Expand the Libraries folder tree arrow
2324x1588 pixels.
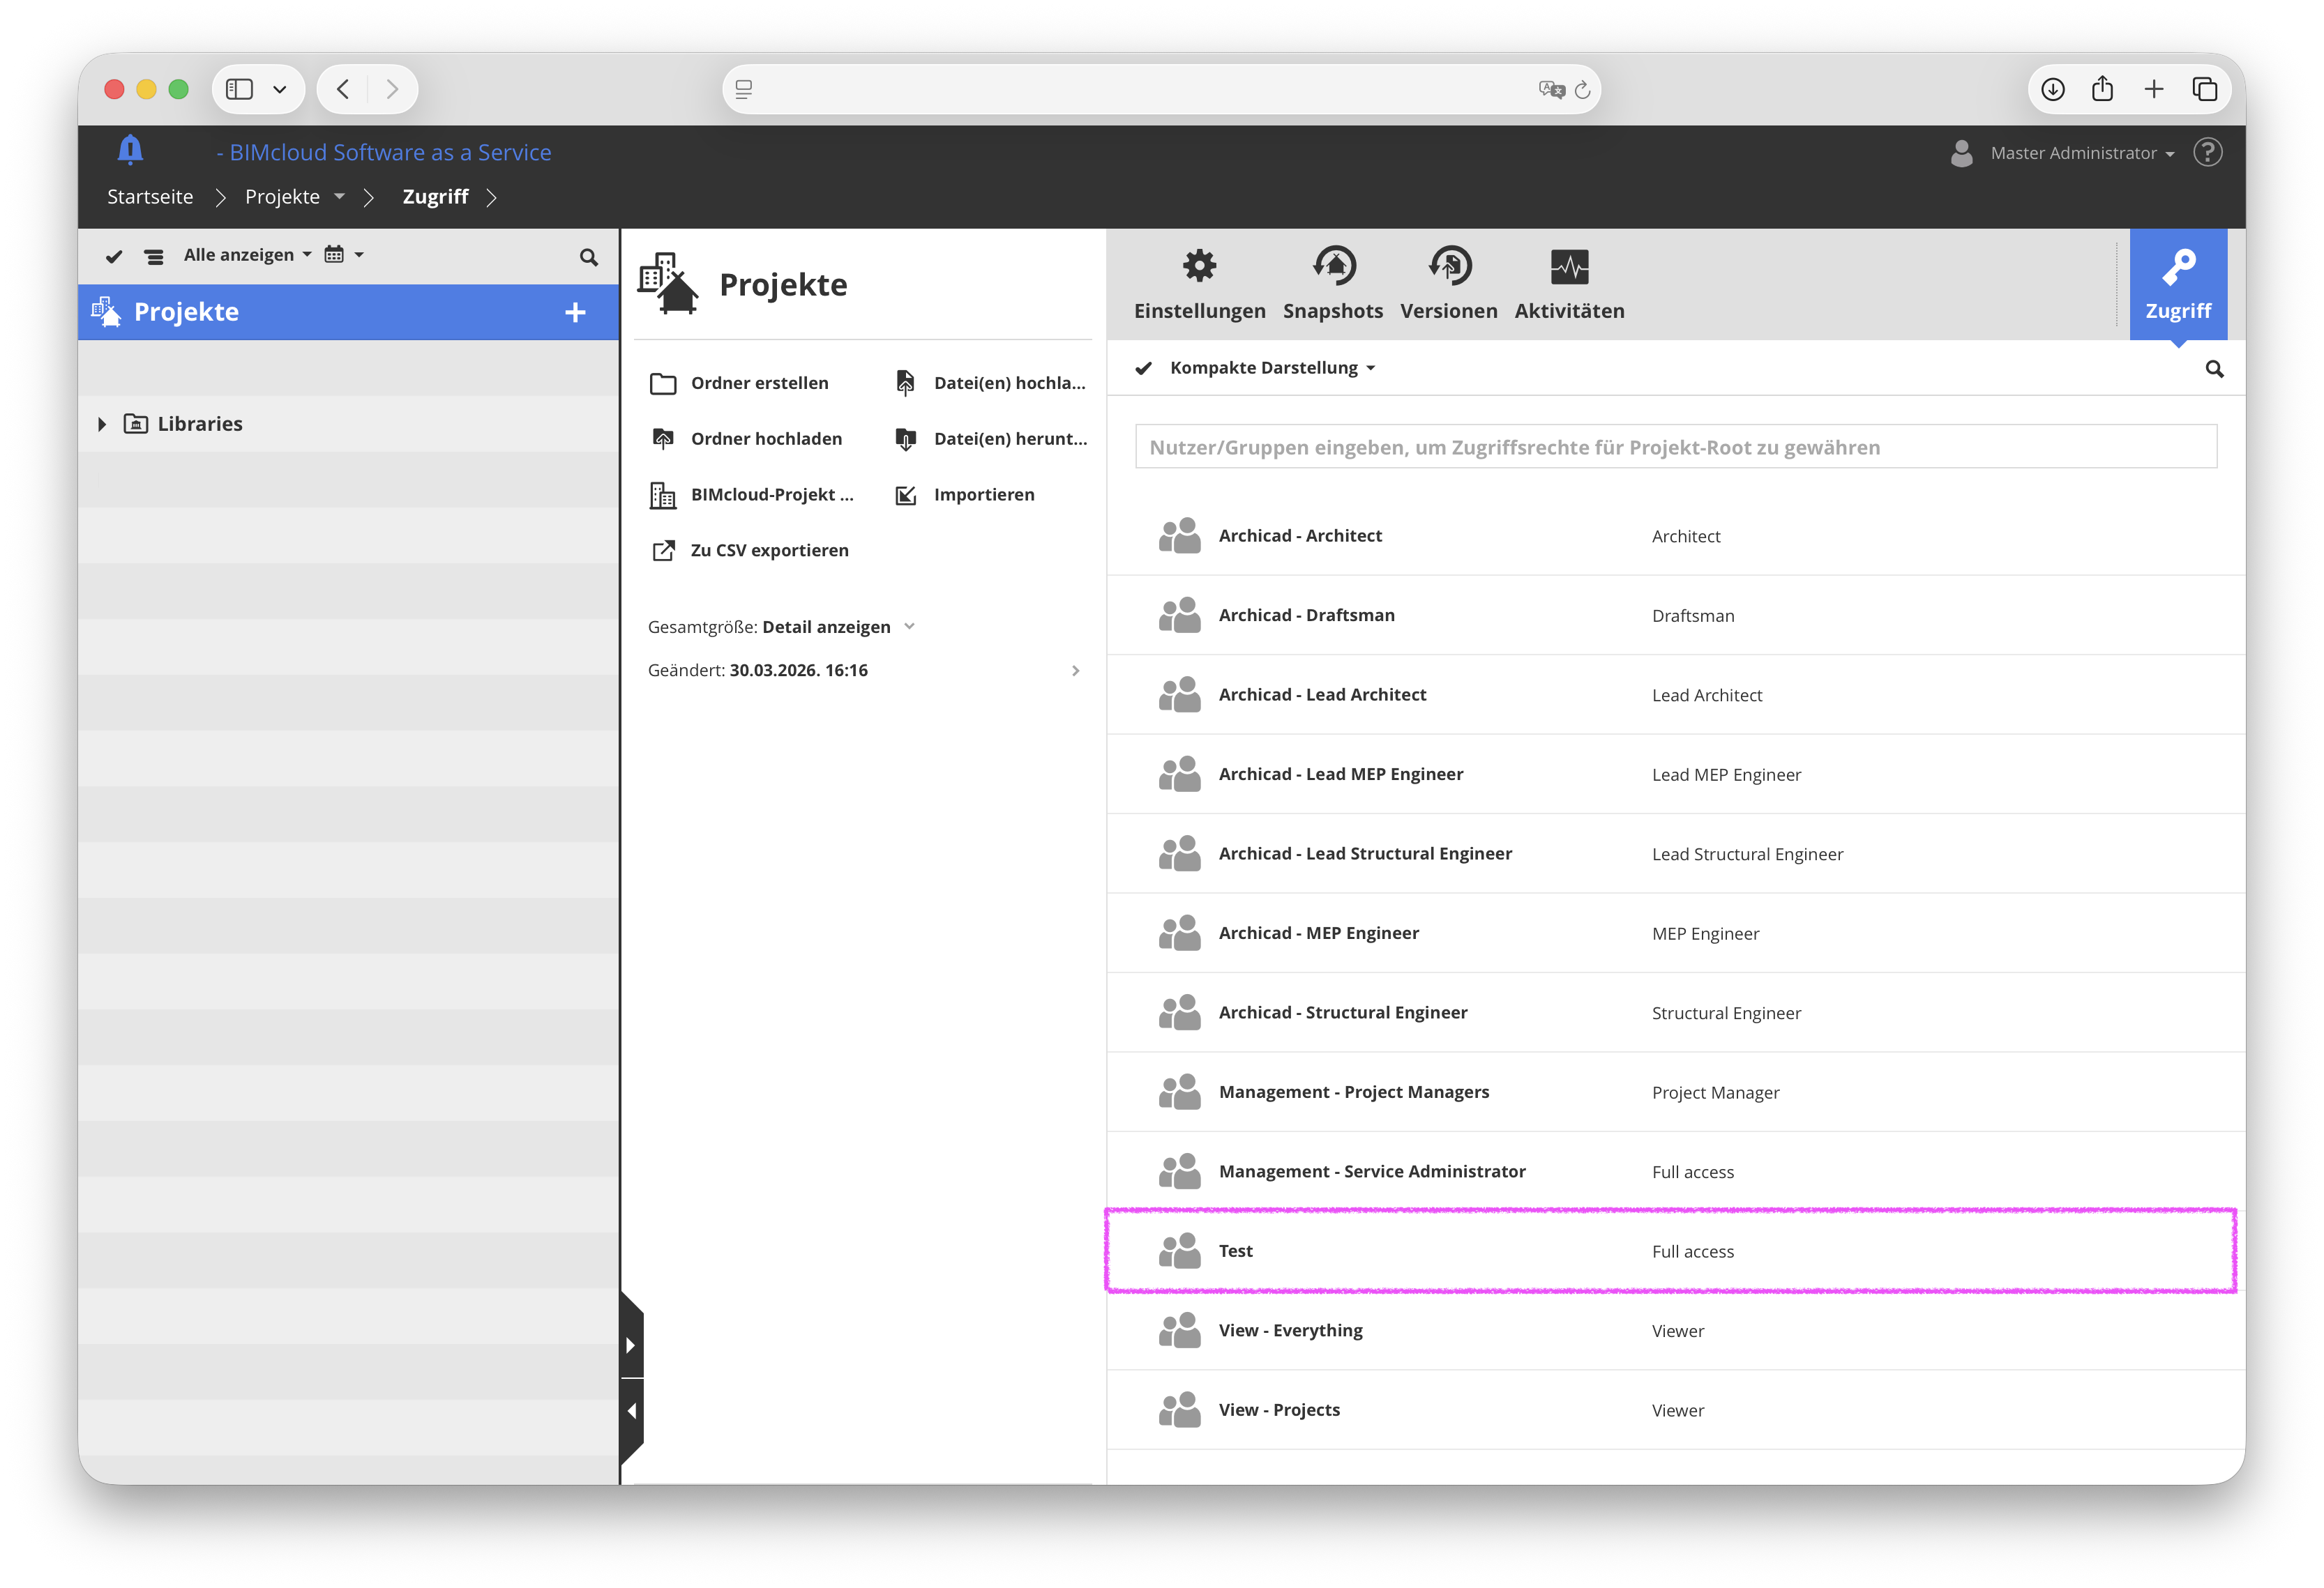pyautogui.click(x=102, y=424)
